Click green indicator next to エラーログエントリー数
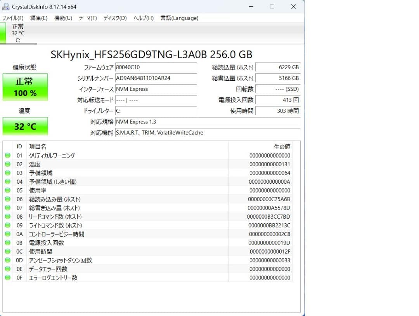 (x=8, y=278)
